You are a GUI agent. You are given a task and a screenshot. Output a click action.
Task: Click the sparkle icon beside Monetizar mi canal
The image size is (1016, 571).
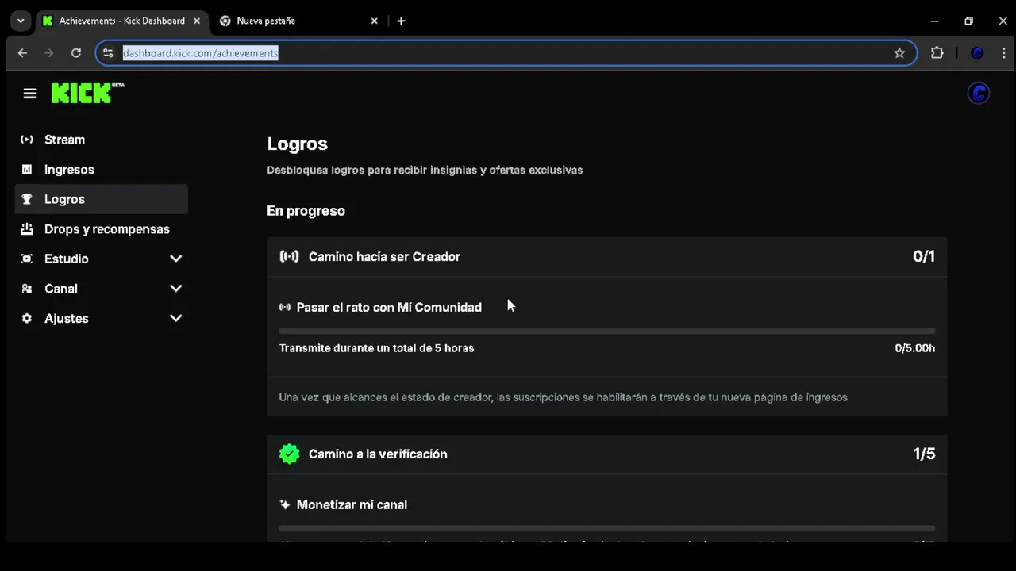click(x=285, y=504)
